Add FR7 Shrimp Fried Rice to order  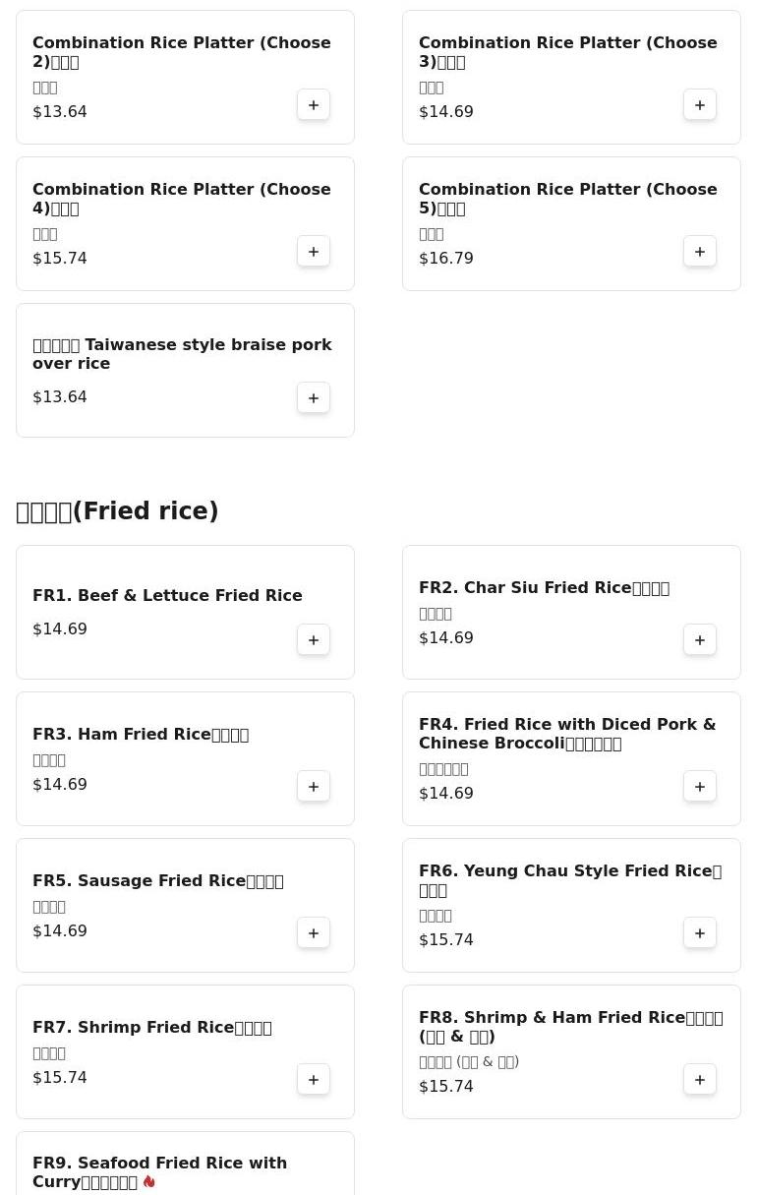[x=314, y=1080]
